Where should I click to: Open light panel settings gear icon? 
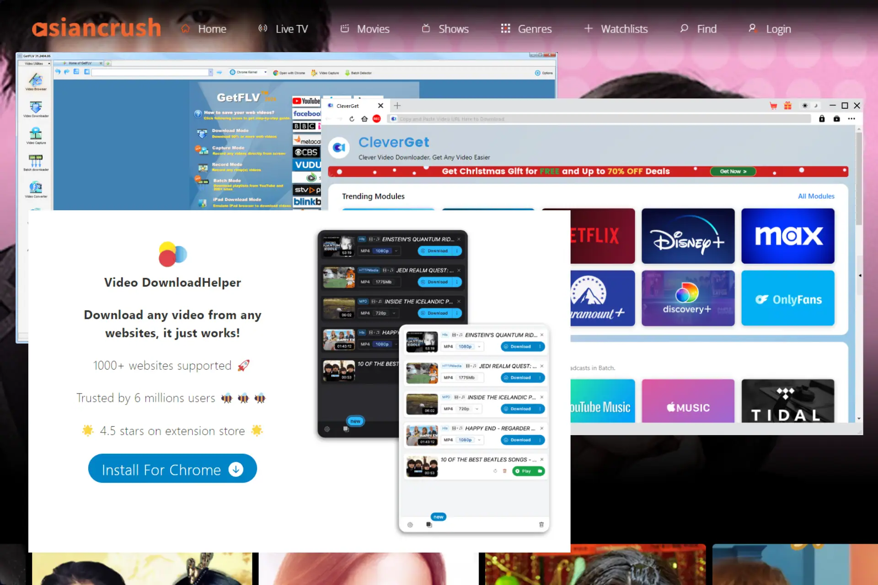coord(410,525)
